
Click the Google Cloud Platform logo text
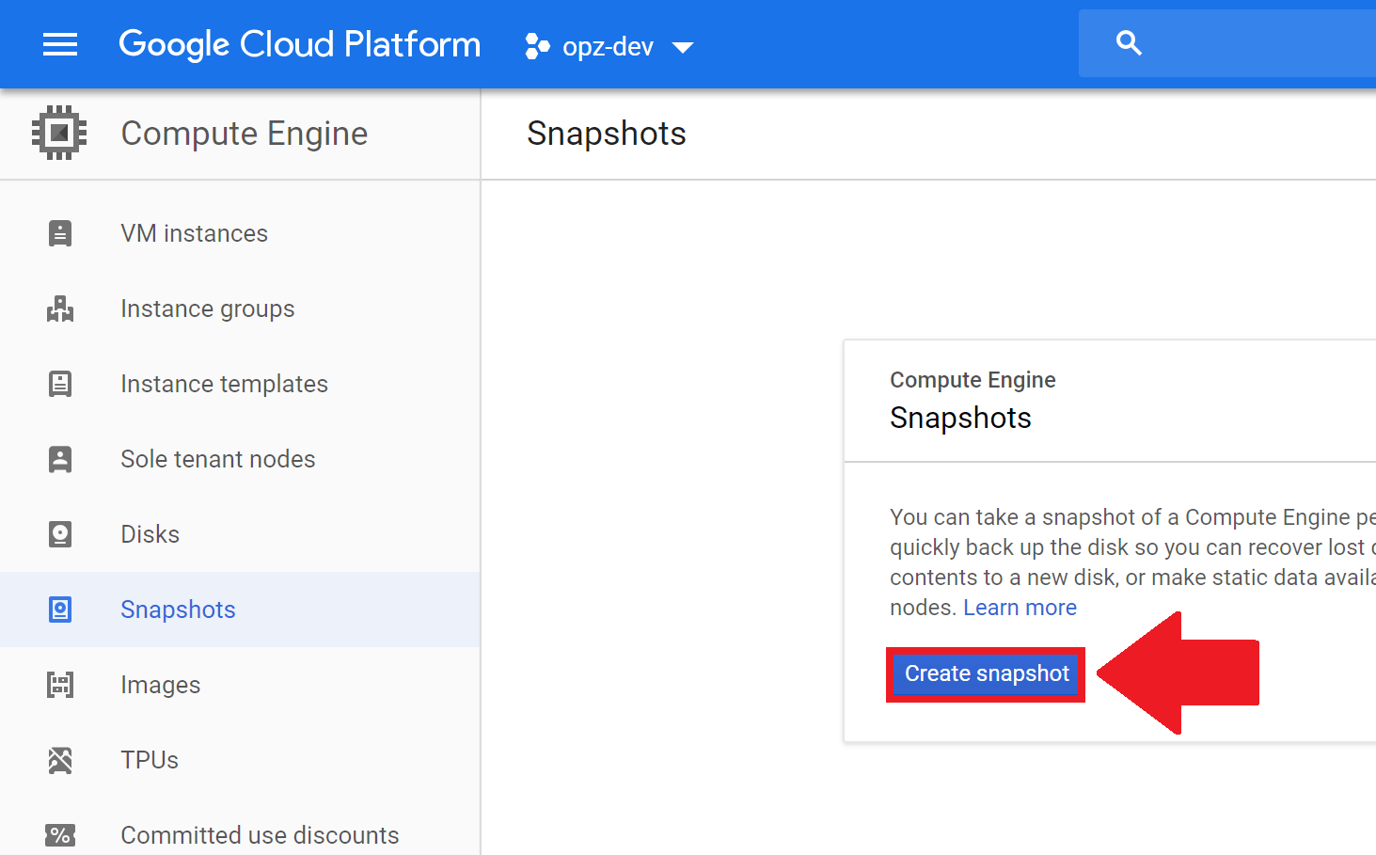[299, 44]
